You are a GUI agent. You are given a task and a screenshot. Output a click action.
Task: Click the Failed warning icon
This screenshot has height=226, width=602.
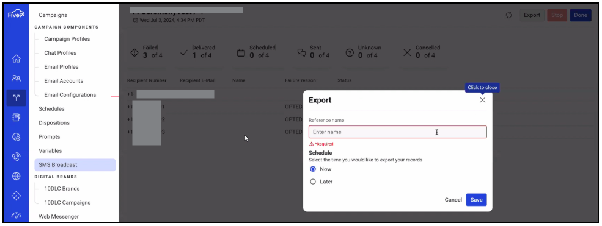click(x=134, y=52)
